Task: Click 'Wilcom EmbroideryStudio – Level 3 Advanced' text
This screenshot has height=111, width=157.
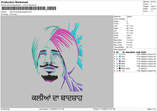Action: [19, 5]
